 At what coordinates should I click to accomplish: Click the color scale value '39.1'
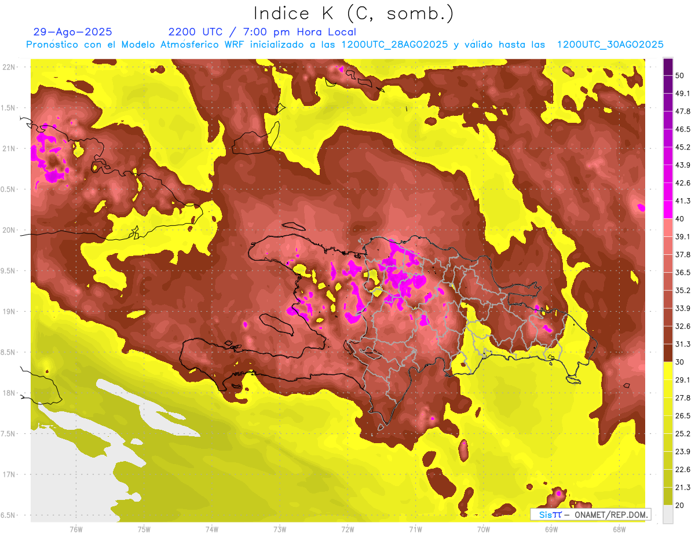pyautogui.click(x=683, y=236)
